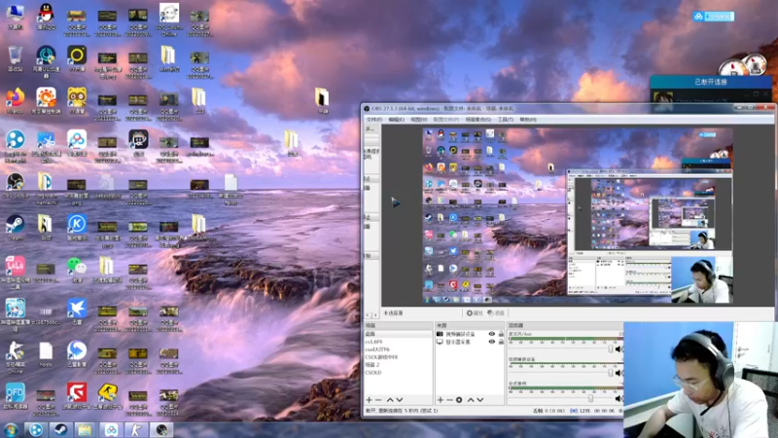The image size is (778, 438).
Task: Open the 视图(V) menu in OBS
Action: pyautogui.click(x=419, y=120)
